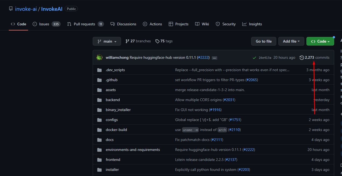Click the tag icon beside 75 tags
Screen dimensions: 342x176
coord(157,41)
